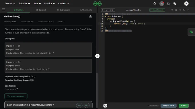Click 'Input: n = 15' example text
The height and width of the screenshot is (109, 195).
coord(13,46)
